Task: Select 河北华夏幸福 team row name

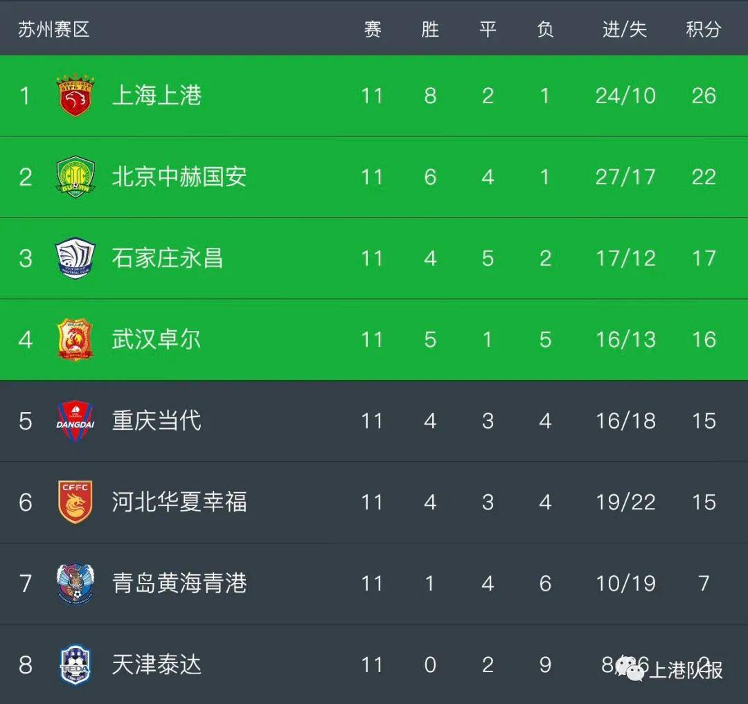Action: pyautogui.click(x=179, y=502)
